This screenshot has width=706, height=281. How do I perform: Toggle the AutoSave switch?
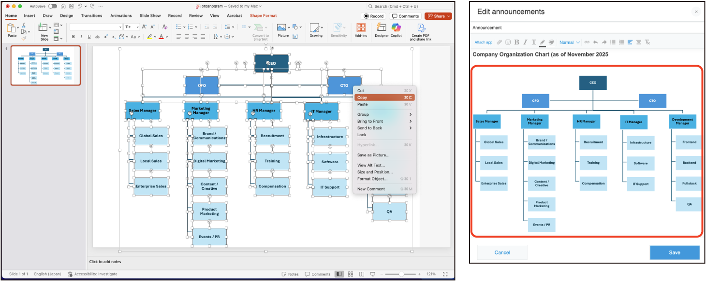coord(52,6)
